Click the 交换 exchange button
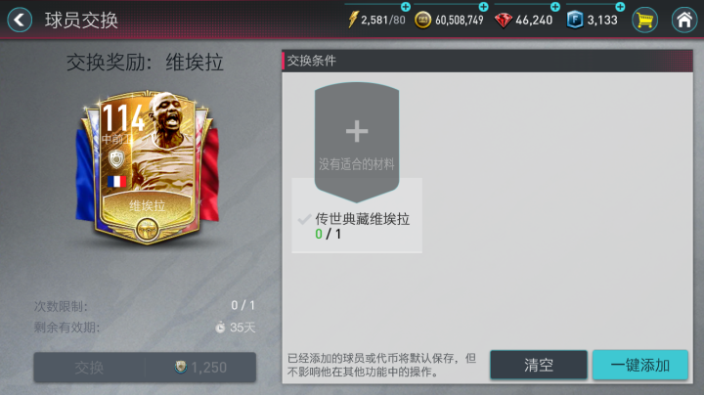This screenshot has height=395, width=704. pyautogui.click(x=89, y=368)
